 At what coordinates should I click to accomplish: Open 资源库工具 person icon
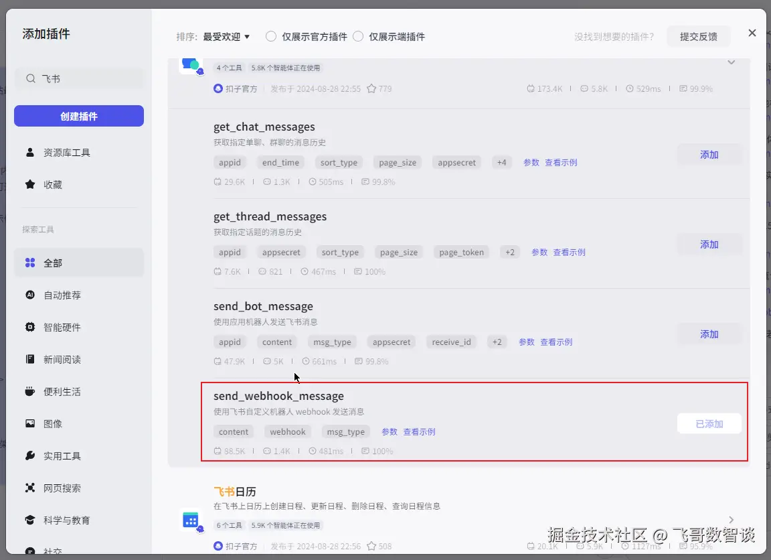30,153
